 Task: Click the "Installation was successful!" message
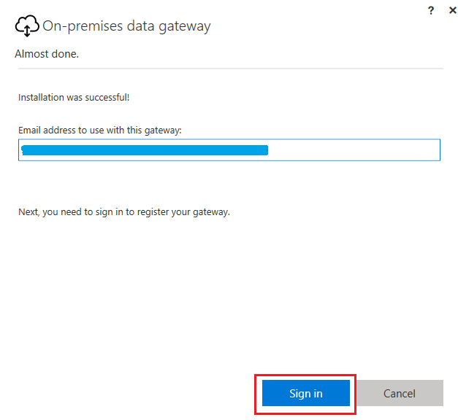(x=74, y=97)
